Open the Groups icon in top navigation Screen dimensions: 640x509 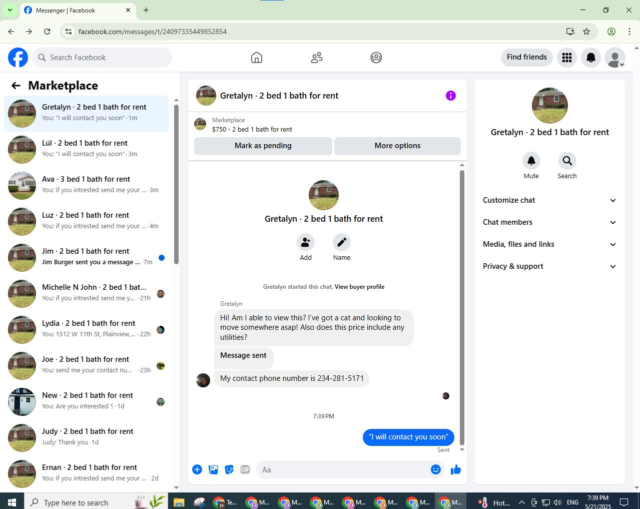pos(376,58)
